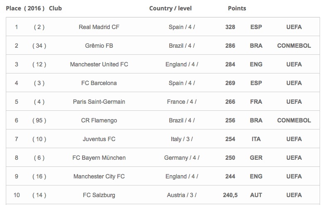This screenshot has width=325, height=205.
Task: Click the Place column header
Action: 13,8
